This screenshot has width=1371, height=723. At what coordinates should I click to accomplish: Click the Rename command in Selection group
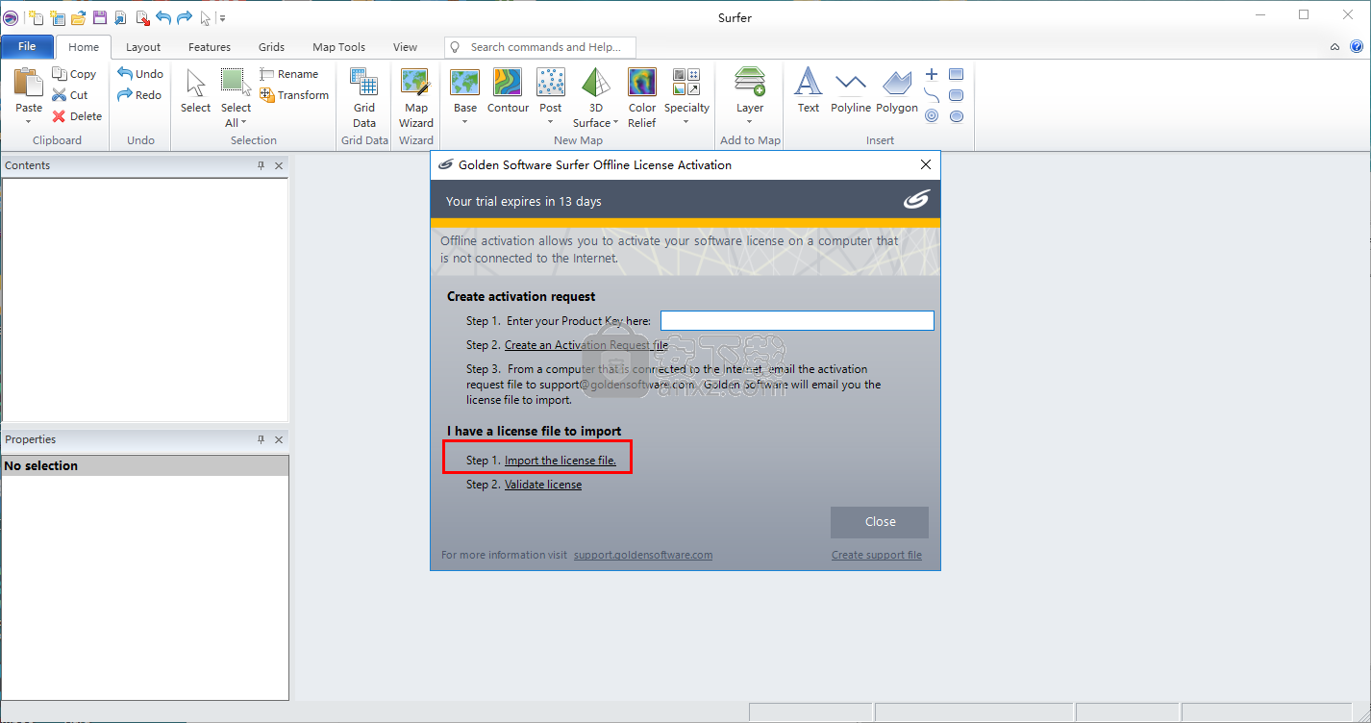coord(289,74)
